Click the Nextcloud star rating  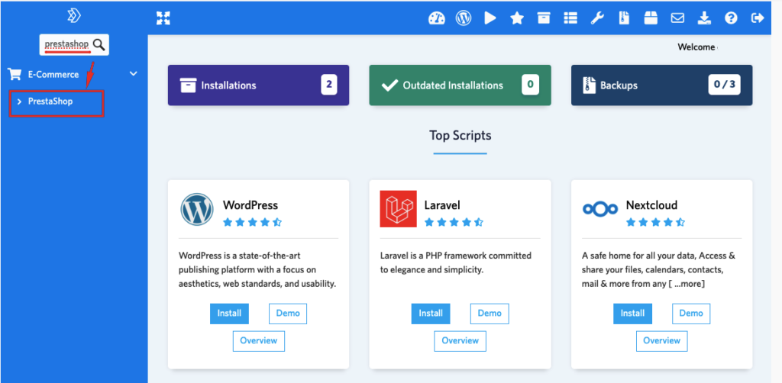[656, 222]
